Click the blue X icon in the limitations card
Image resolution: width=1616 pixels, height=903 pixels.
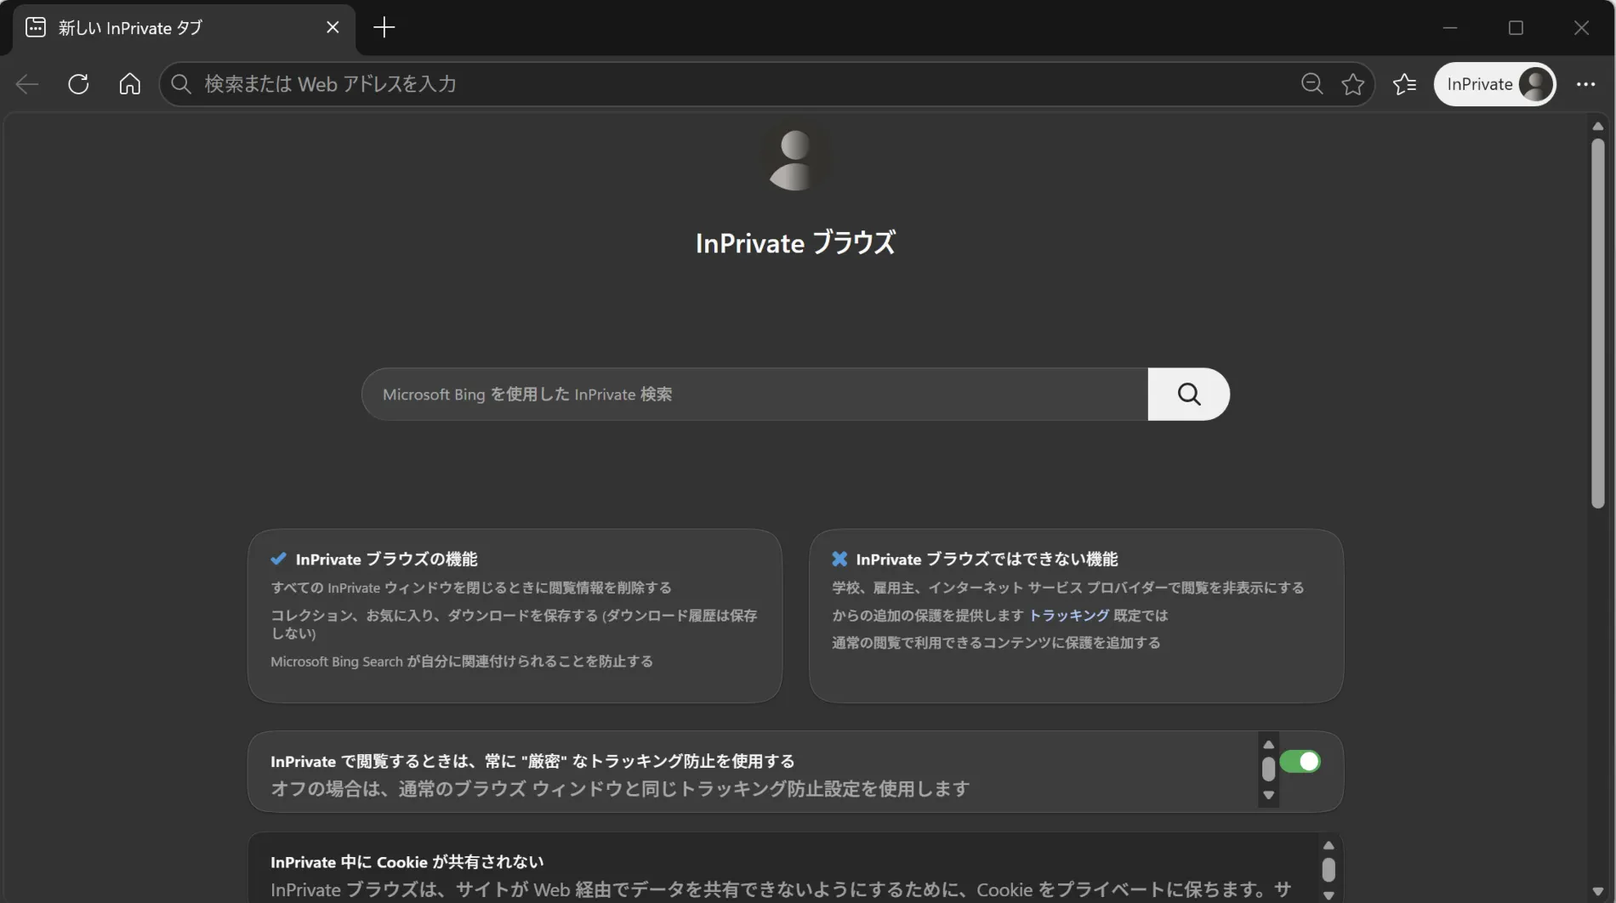(x=839, y=559)
